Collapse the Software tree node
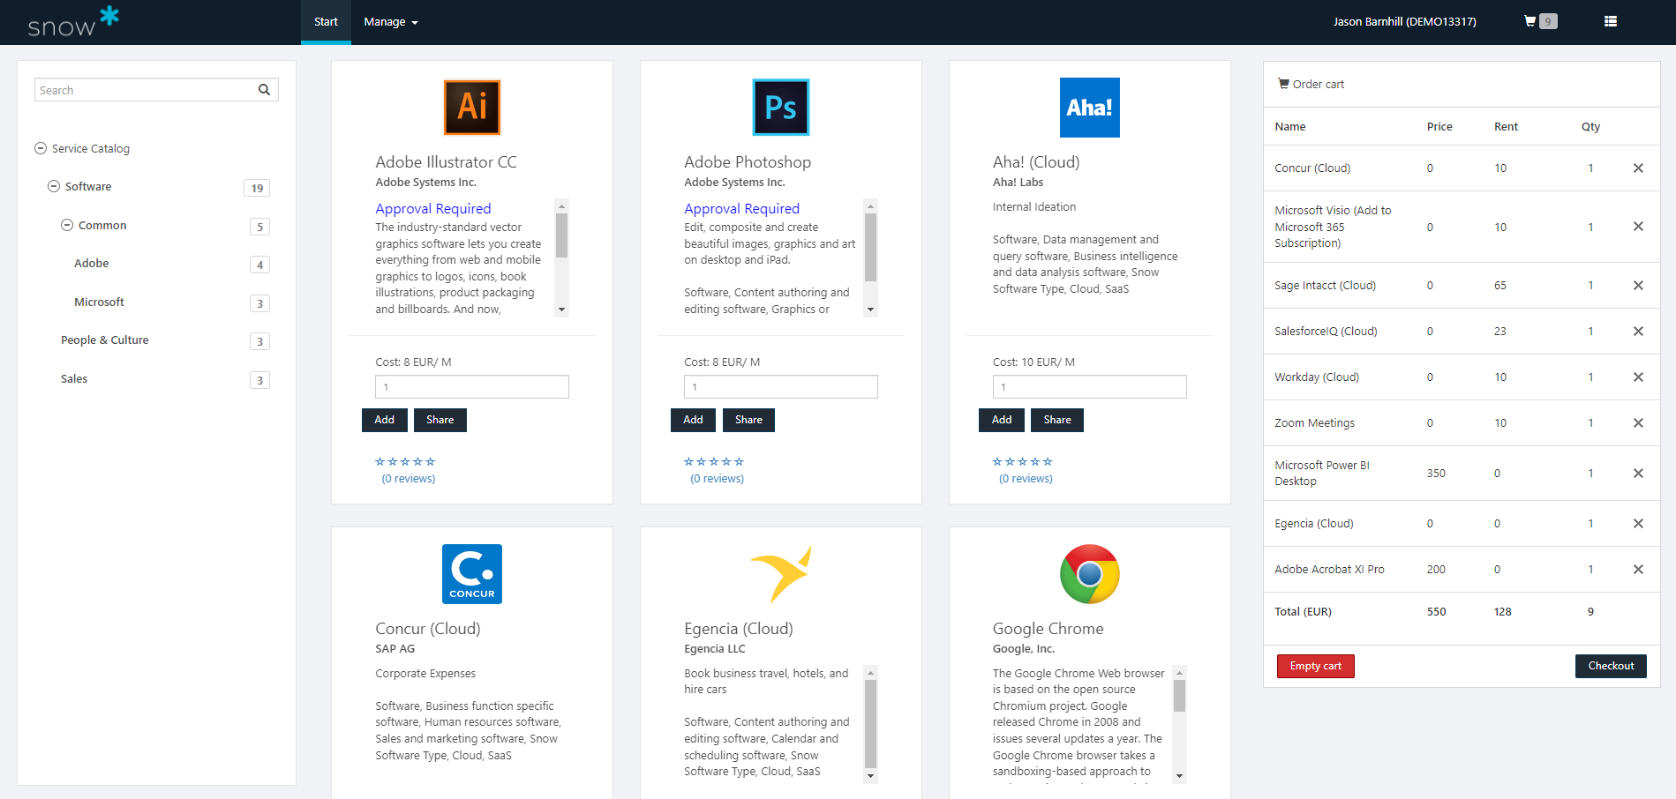1676x799 pixels. coord(54,186)
